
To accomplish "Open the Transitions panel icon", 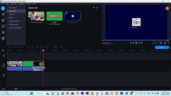I will click(x=3, y=20).
